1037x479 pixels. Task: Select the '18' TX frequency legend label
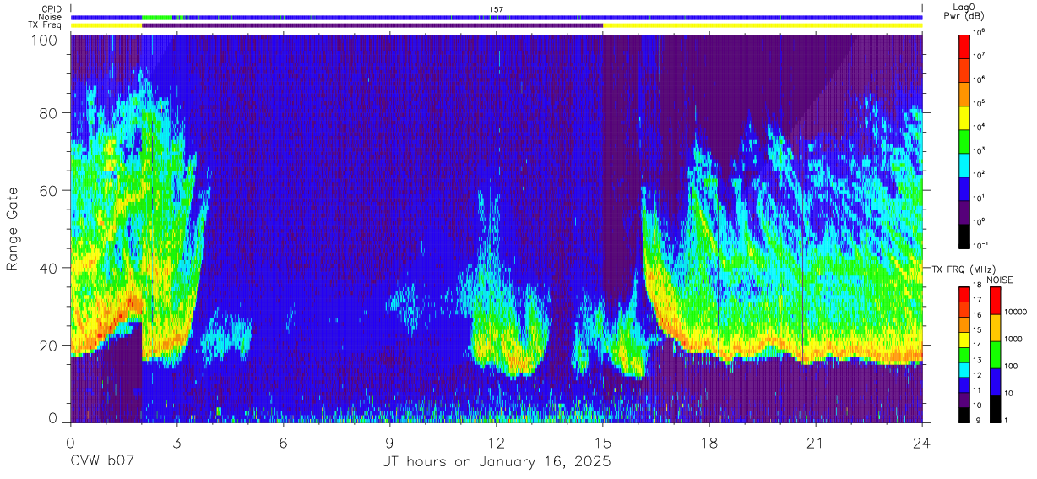tap(977, 286)
